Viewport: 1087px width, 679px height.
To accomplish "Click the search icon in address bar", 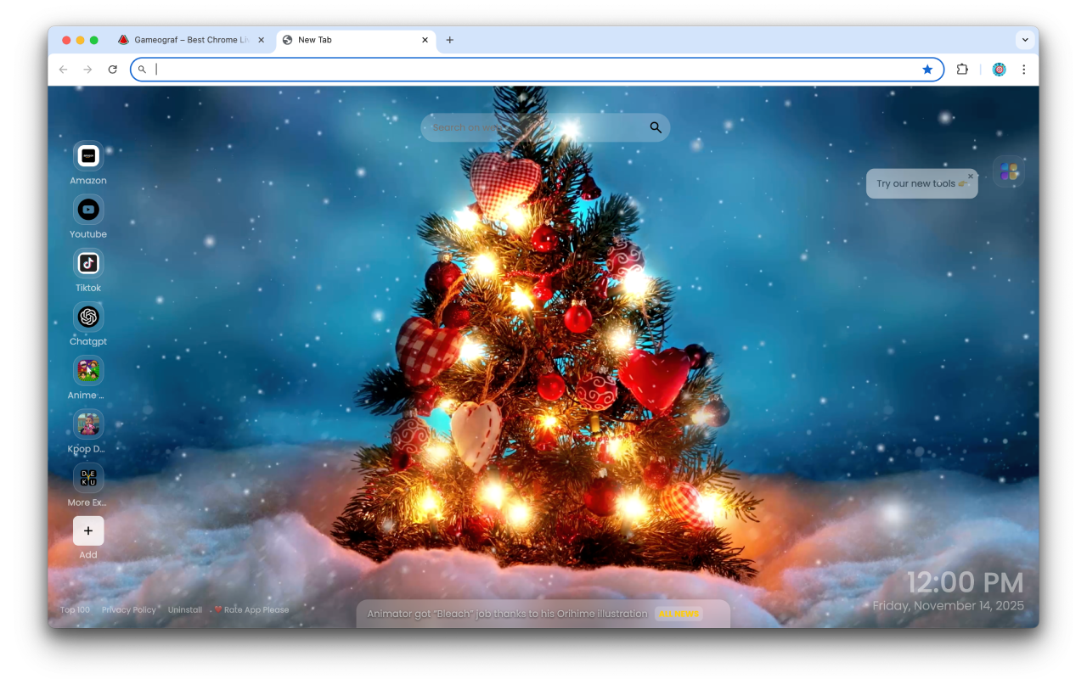I will coord(143,70).
